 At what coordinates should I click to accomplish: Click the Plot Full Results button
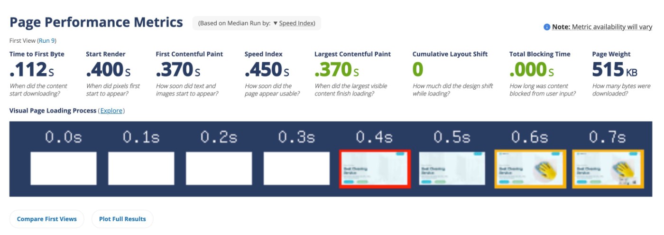coord(122,219)
